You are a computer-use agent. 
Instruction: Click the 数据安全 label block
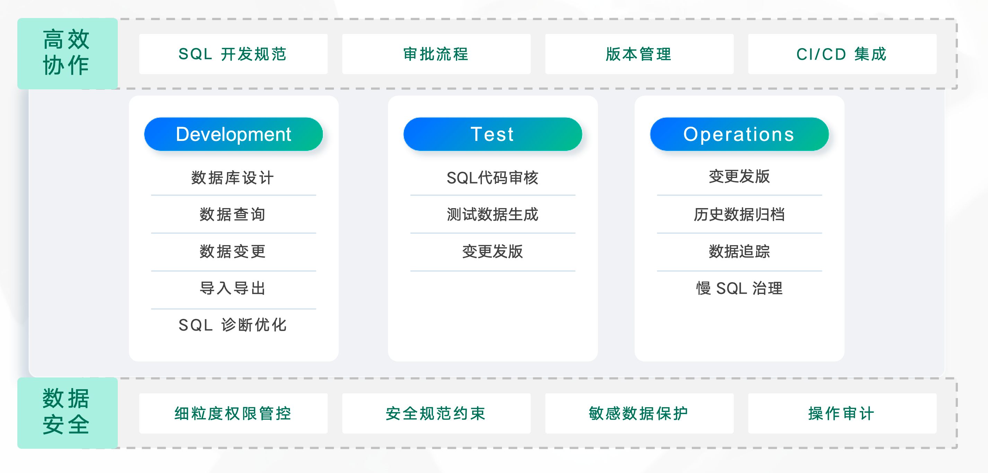point(68,413)
